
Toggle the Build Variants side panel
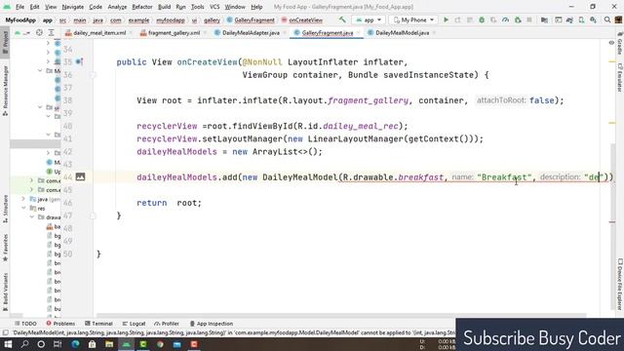[5, 292]
